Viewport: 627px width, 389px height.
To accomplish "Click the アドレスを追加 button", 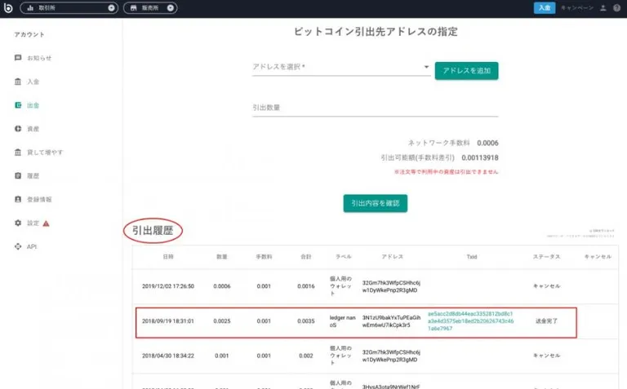I will [x=466, y=71].
